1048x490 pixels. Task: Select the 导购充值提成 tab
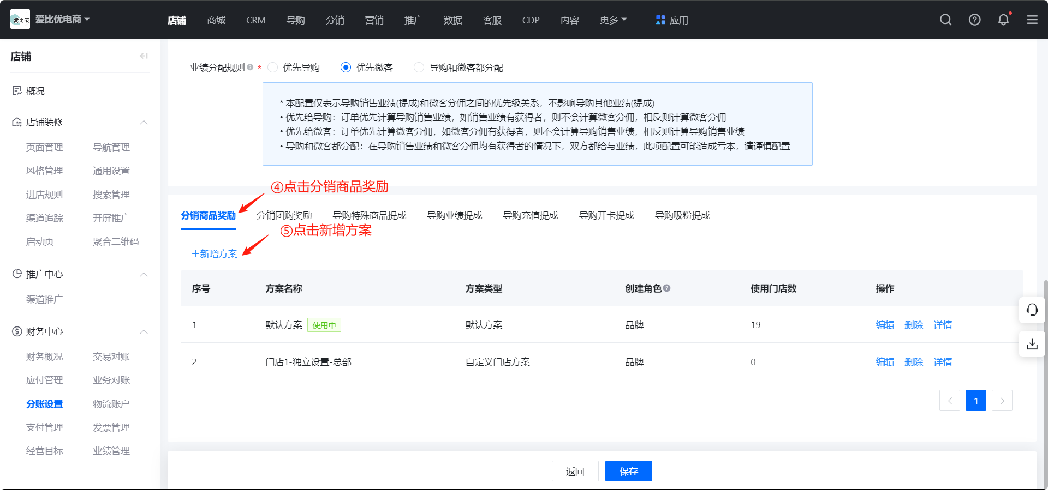pos(530,215)
